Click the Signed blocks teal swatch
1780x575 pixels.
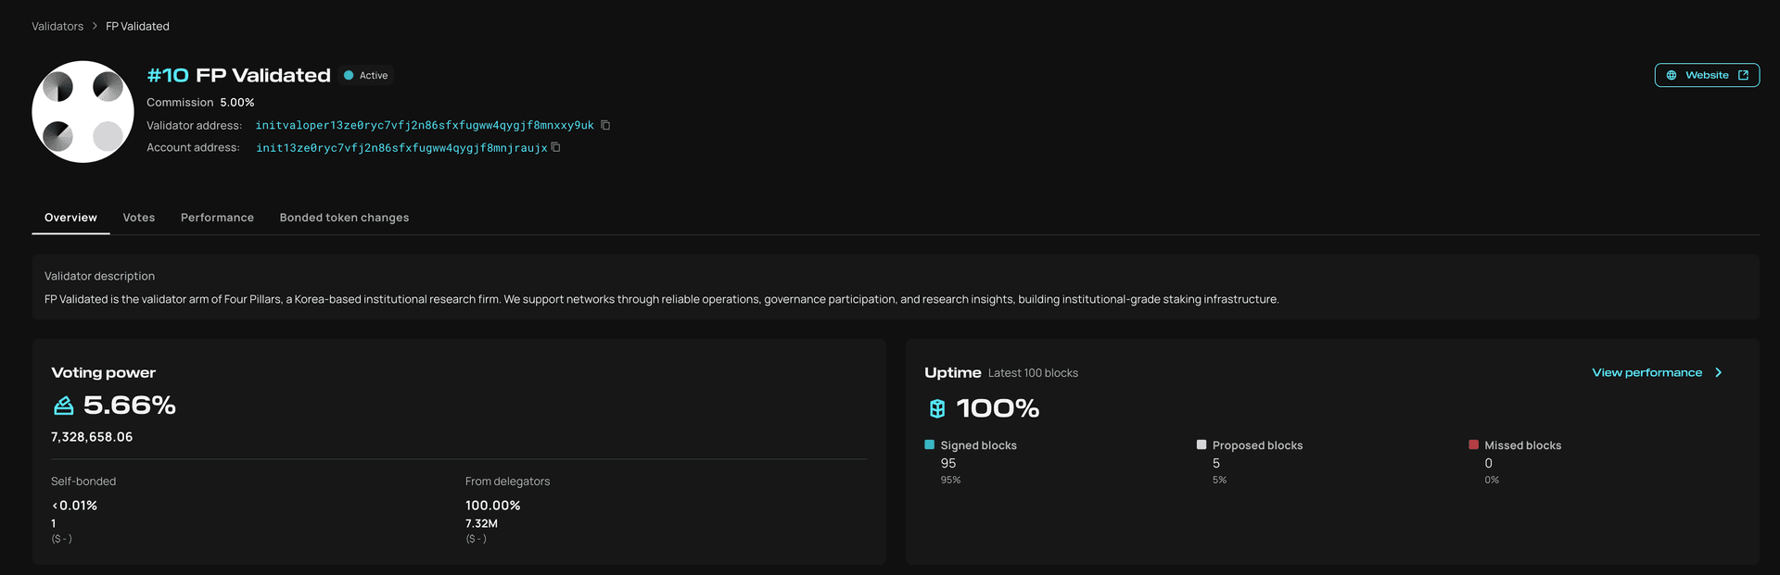(x=929, y=444)
